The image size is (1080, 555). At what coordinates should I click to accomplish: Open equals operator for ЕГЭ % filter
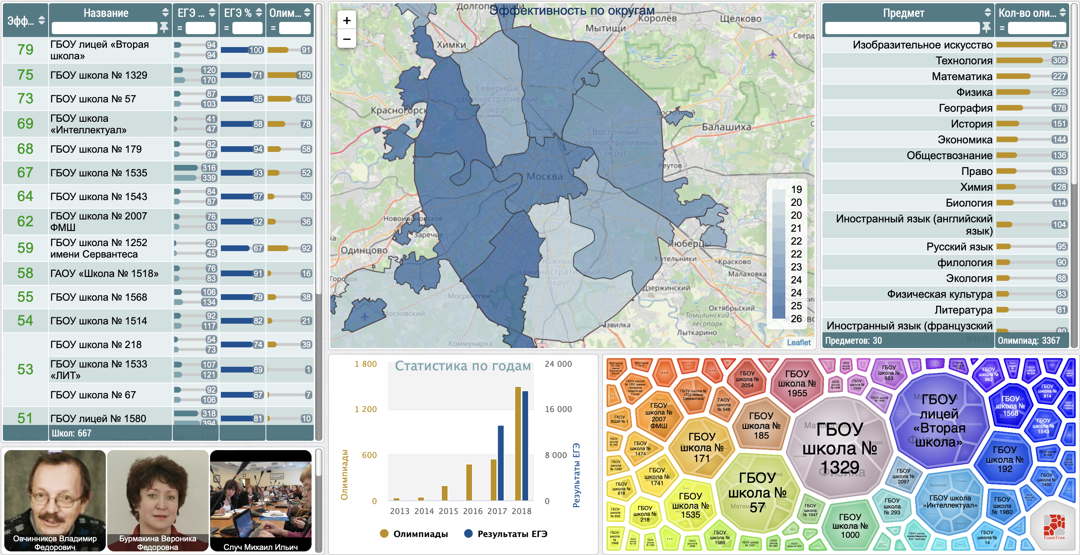click(226, 28)
